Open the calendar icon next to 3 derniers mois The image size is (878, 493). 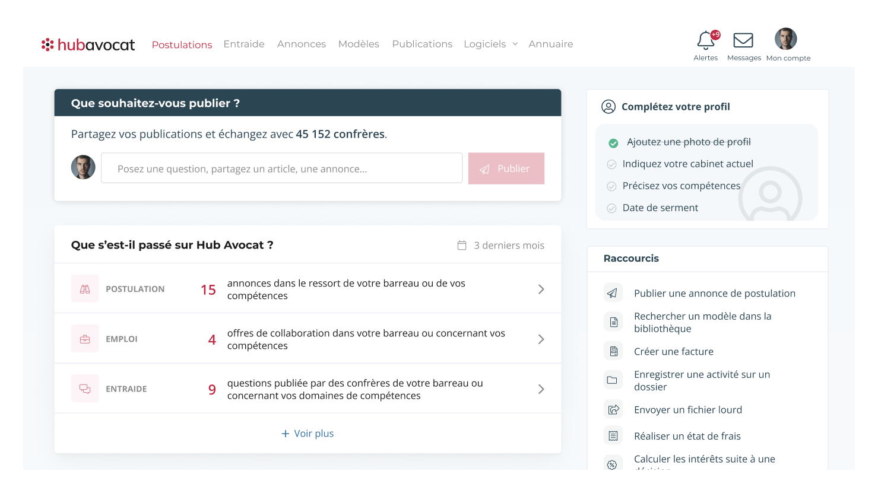(462, 244)
